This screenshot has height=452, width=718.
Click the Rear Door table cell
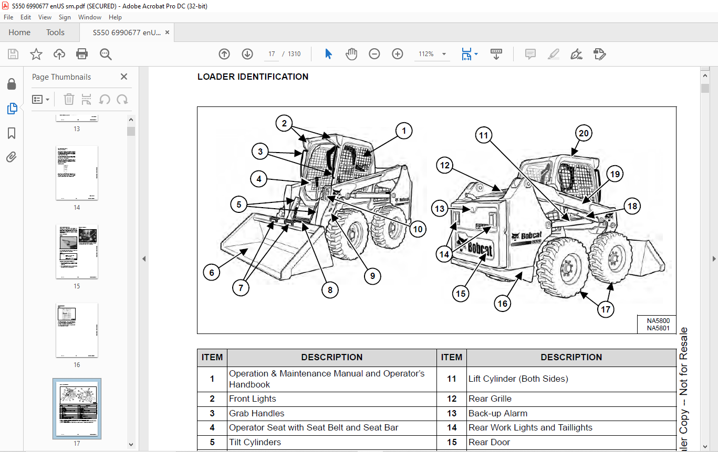571,442
